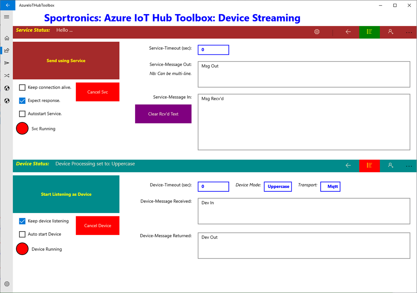This screenshot has height=293, width=417.
Task: Click Device-Message Received text box
Action: point(304,211)
